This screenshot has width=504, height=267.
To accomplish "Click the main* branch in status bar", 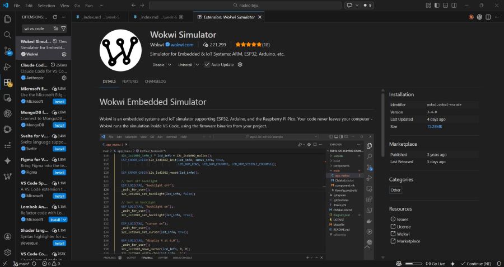I will (x=21, y=264).
